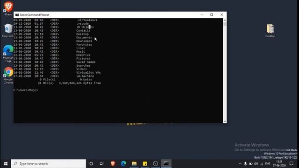
Task: Maximize the Command Prompt window
Action: [x=212, y=14]
